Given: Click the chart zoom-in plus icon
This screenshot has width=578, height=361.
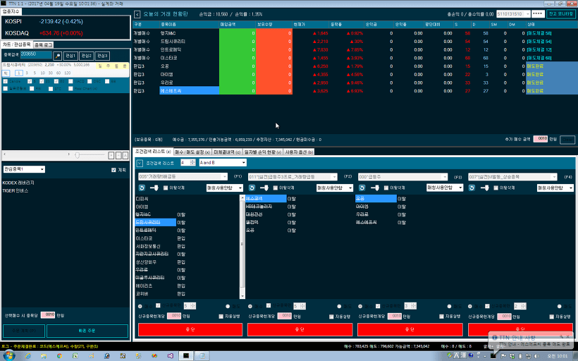Looking at the screenshot, I should point(111,156).
